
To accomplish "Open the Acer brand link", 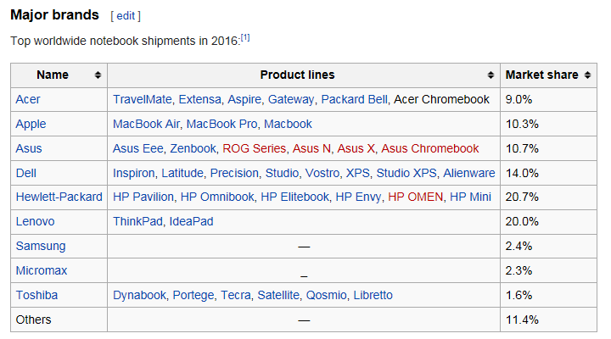I will coord(28,99).
